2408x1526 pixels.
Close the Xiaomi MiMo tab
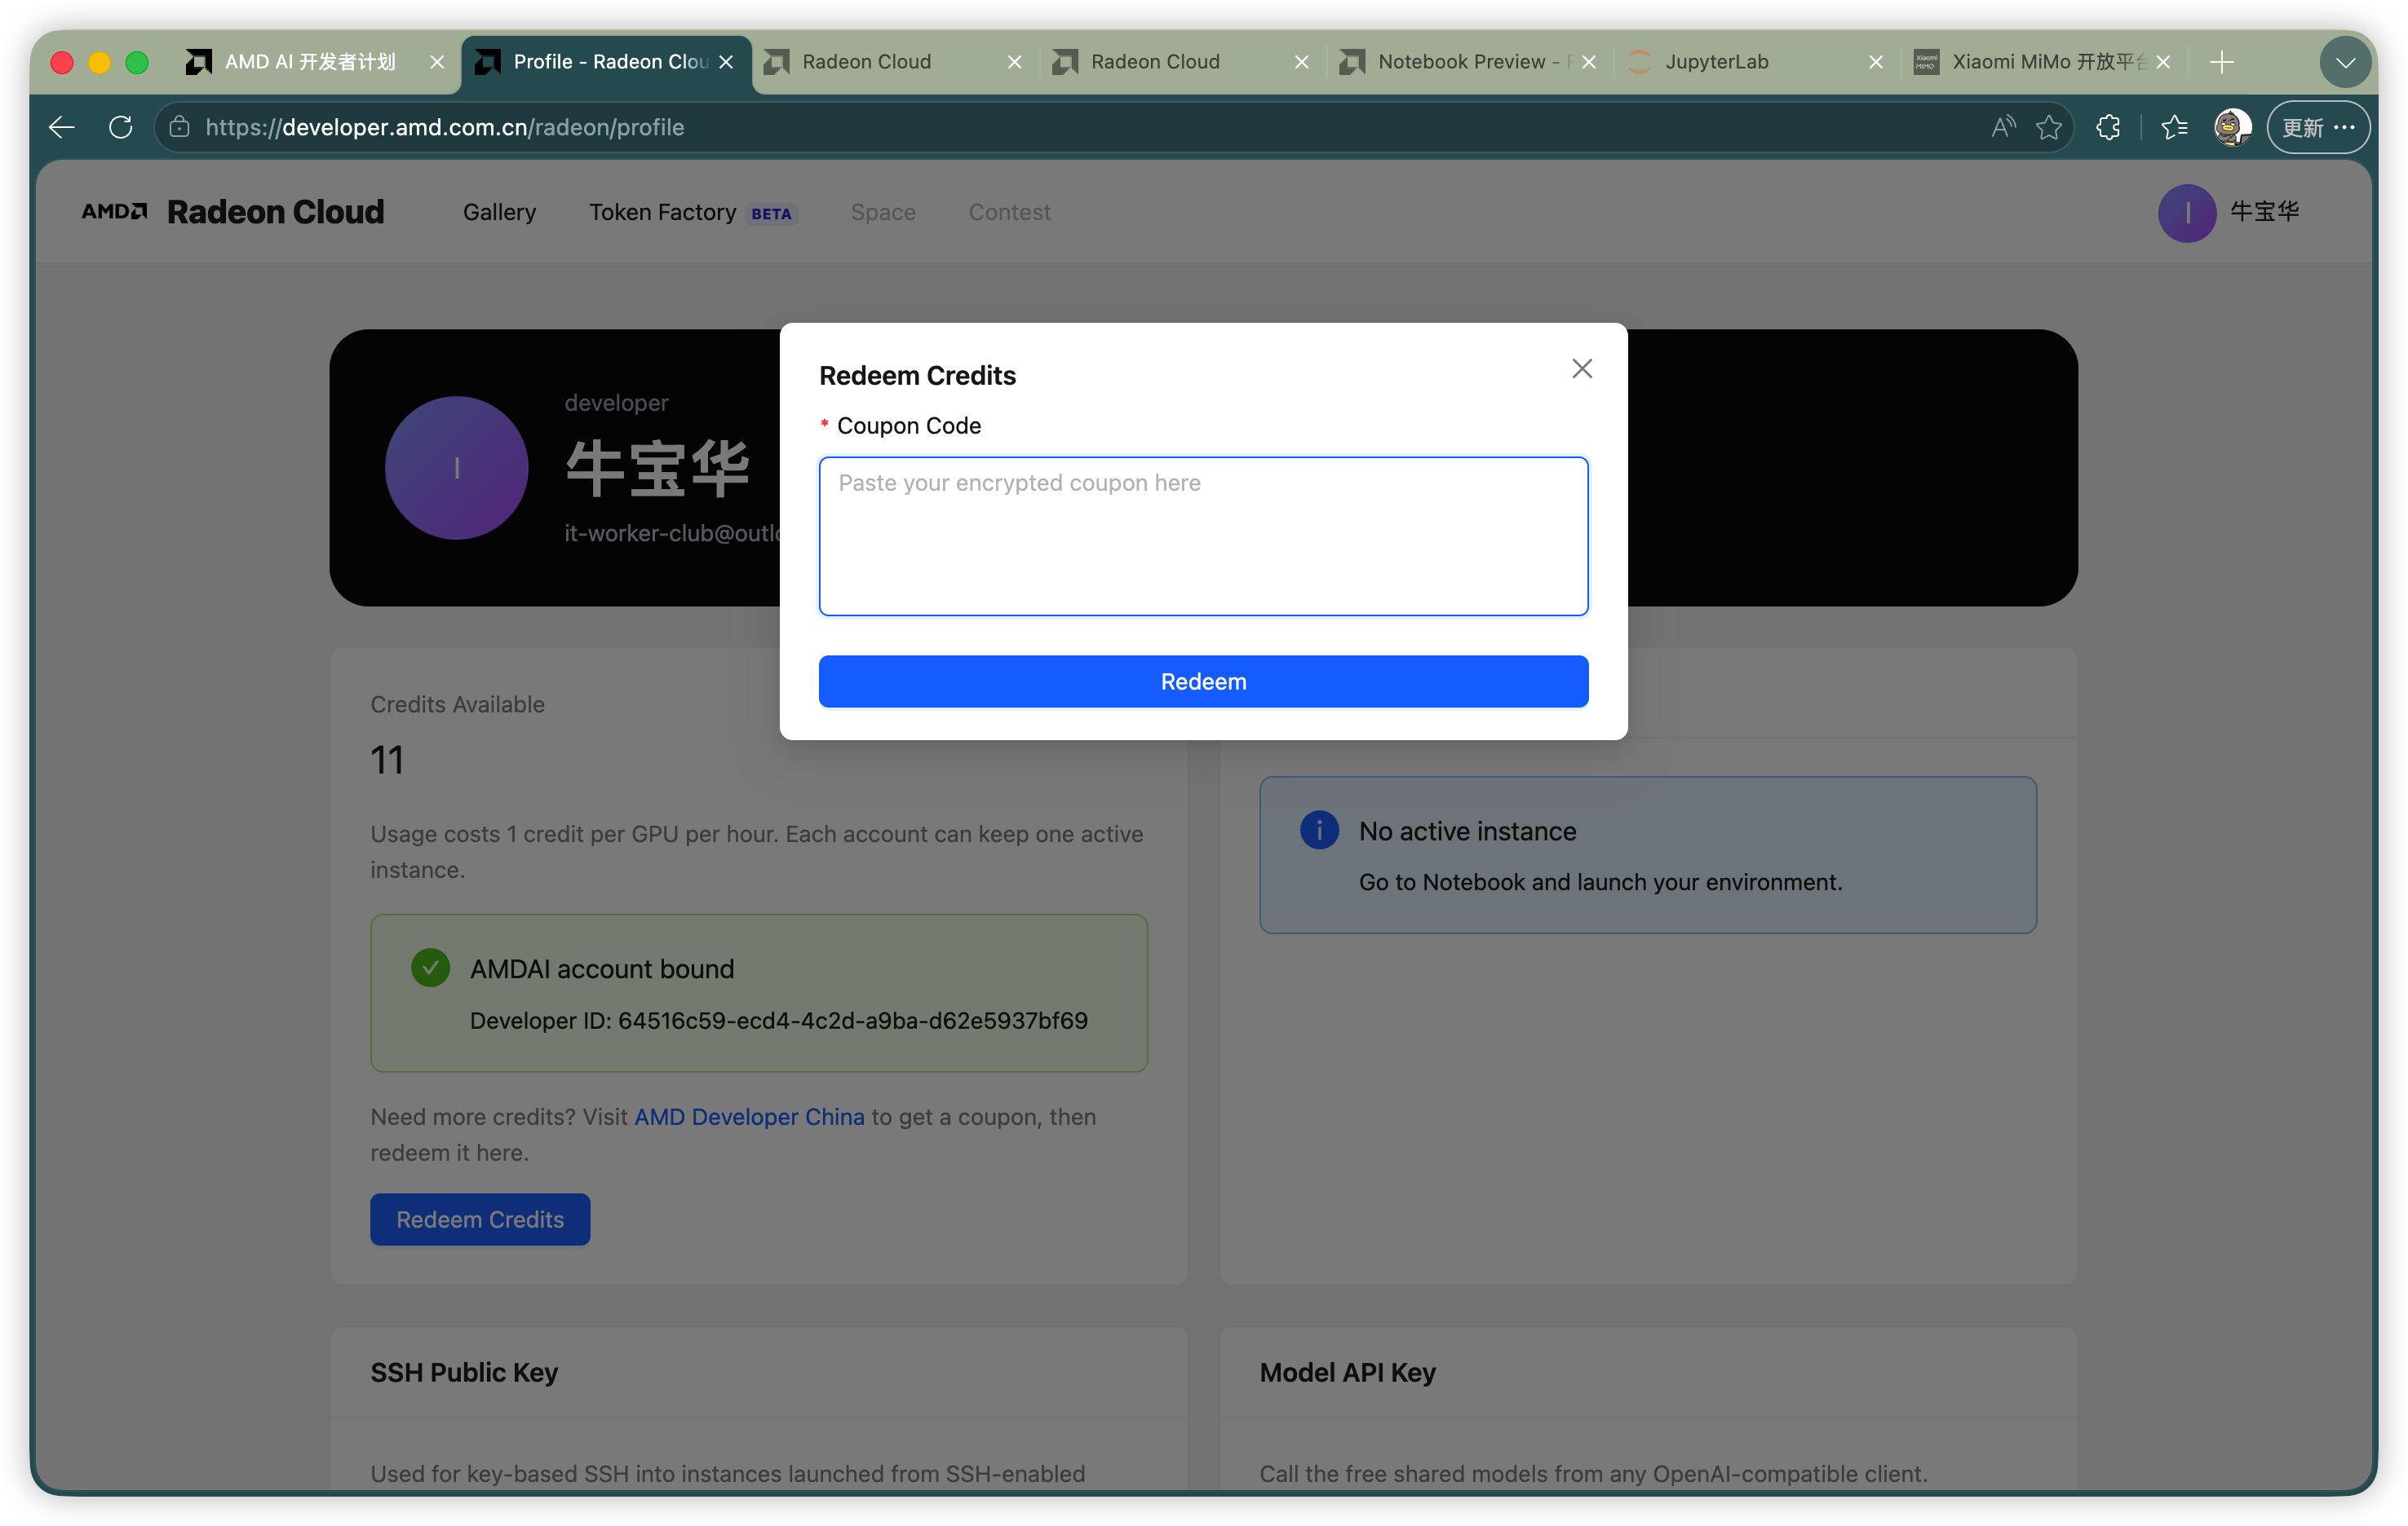(x=2163, y=62)
